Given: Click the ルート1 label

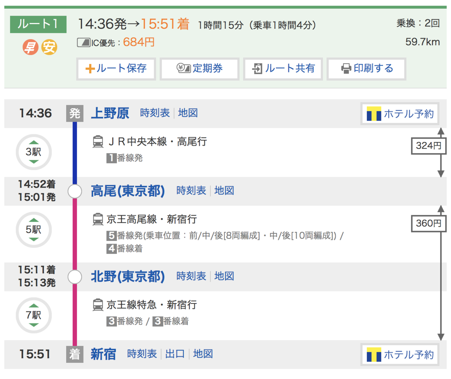Looking at the screenshot, I should (x=38, y=24).
